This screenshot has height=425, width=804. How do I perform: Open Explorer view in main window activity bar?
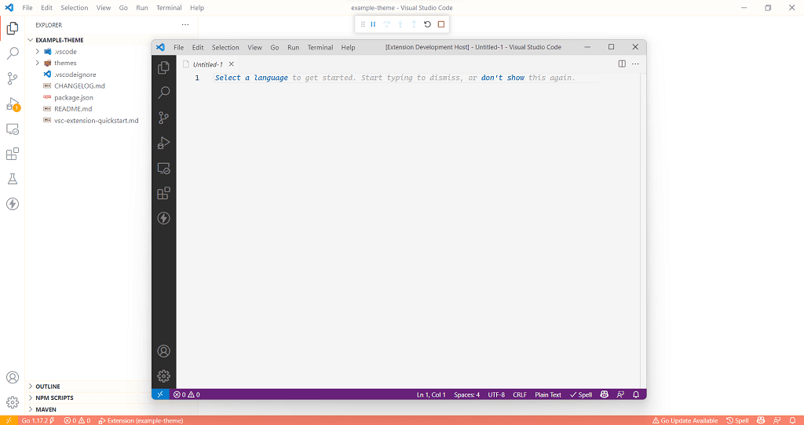[x=13, y=28]
